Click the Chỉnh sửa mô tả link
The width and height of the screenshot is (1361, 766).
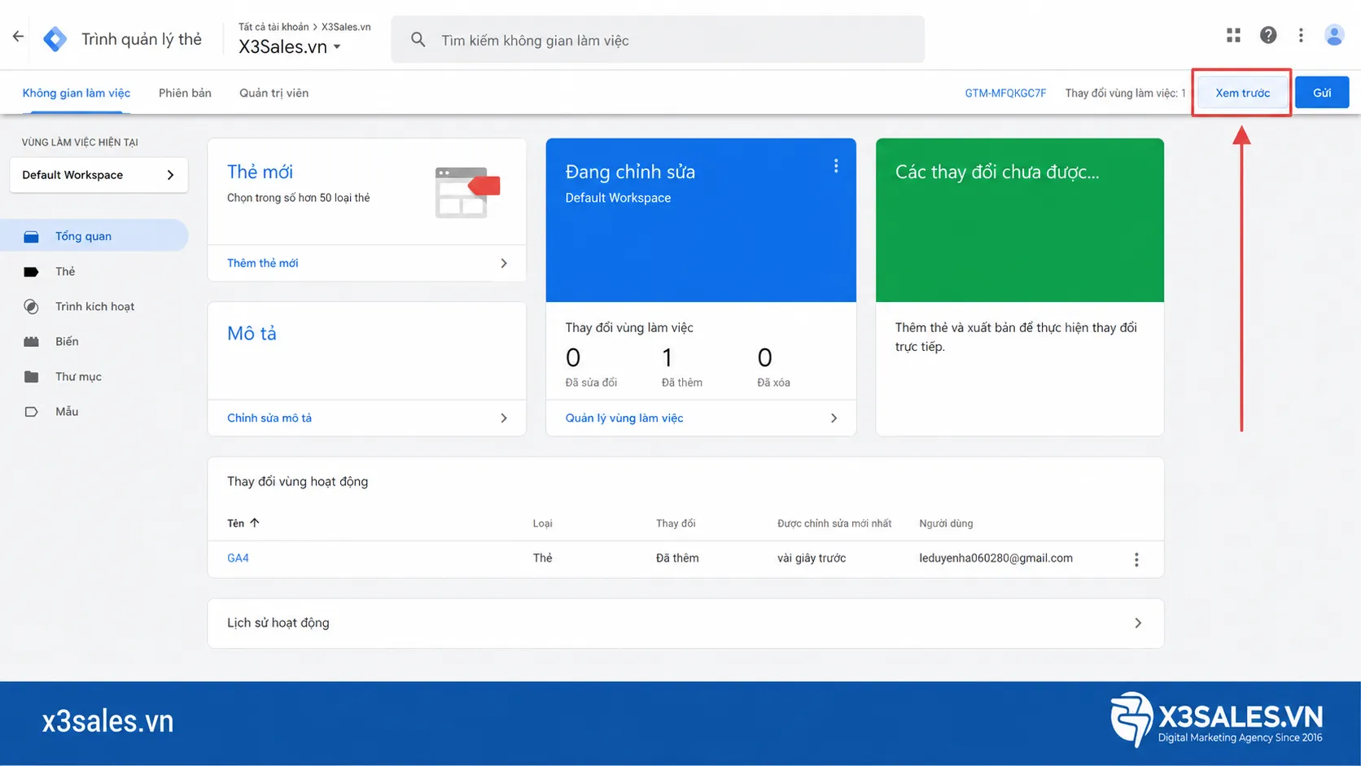click(269, 418)
